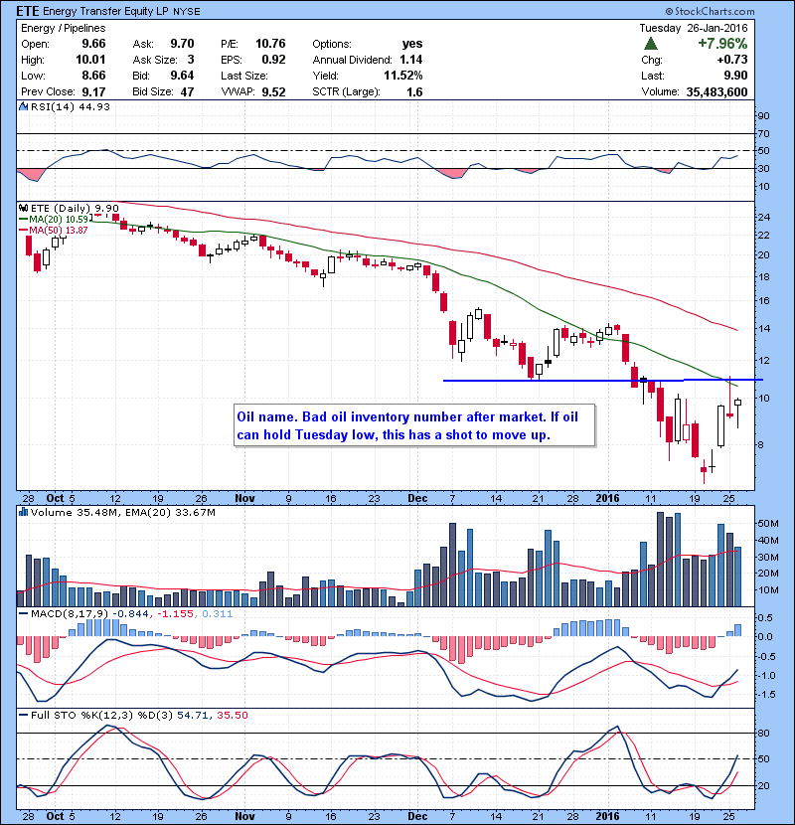This screenshot has width=795, height=825.
Task: Click the MACD(8,17,9) label
Action: click(x=71, y=613)
